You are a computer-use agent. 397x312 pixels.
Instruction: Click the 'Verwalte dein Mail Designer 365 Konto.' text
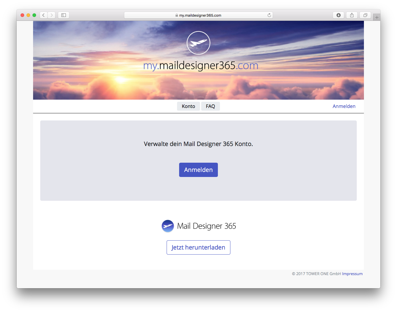199,144
